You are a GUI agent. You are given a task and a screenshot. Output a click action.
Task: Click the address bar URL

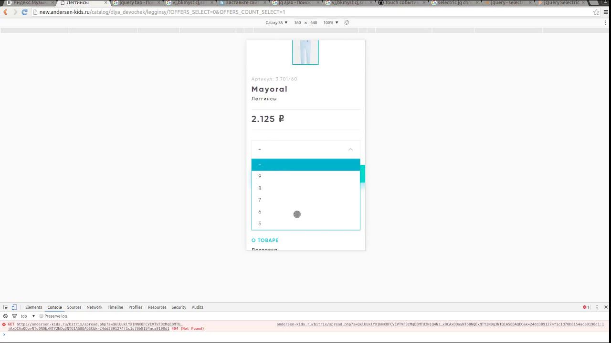click(162, 12)
